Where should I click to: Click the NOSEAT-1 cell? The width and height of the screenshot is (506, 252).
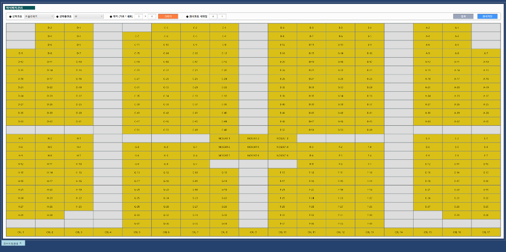pyautogui.click(x=224, y=139)
